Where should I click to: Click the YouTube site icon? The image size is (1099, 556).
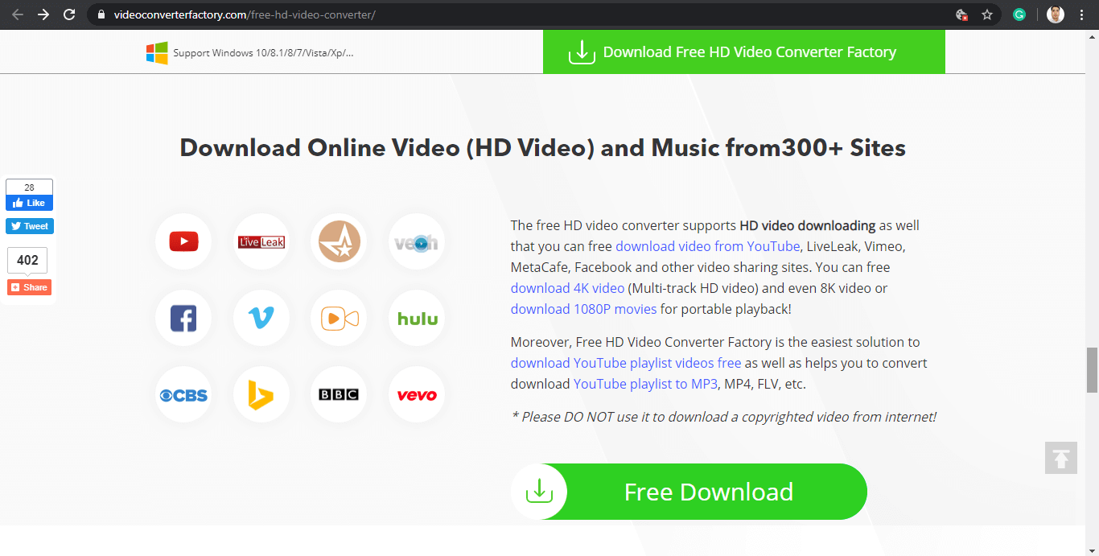(183, 241)
